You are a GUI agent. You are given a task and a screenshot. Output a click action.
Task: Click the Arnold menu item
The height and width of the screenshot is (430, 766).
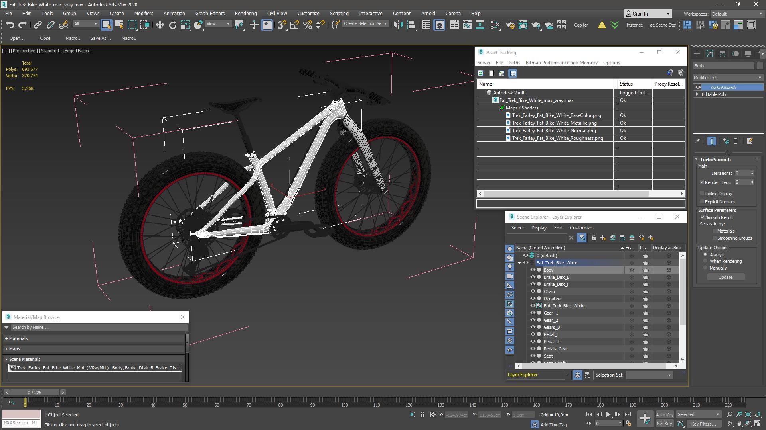point(427,13)
